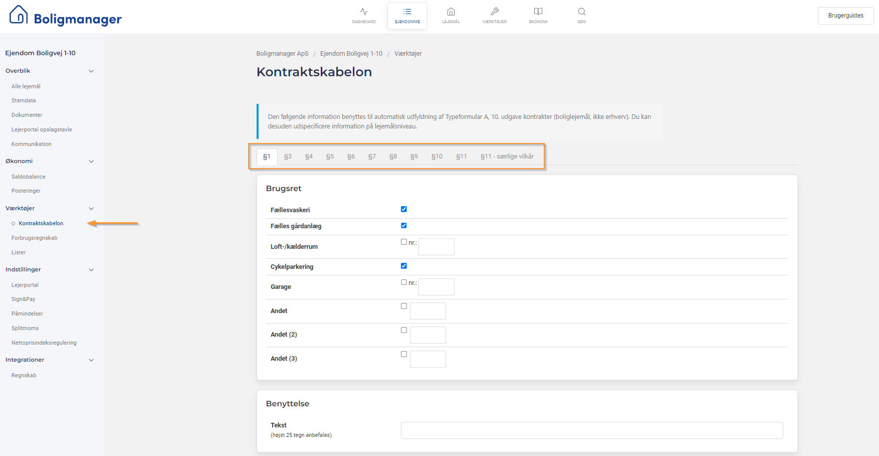Open the §6 tab
Viewport: 879px width, 456px height.
[x=351, y=157]
